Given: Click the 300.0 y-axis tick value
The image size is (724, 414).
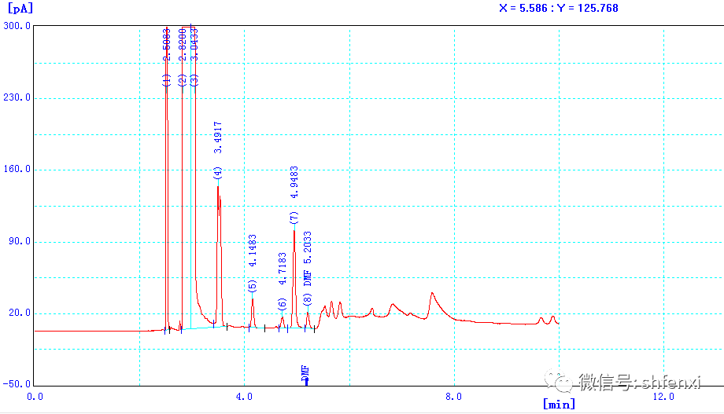Looking at the screenshot, I should click(17, 26).
